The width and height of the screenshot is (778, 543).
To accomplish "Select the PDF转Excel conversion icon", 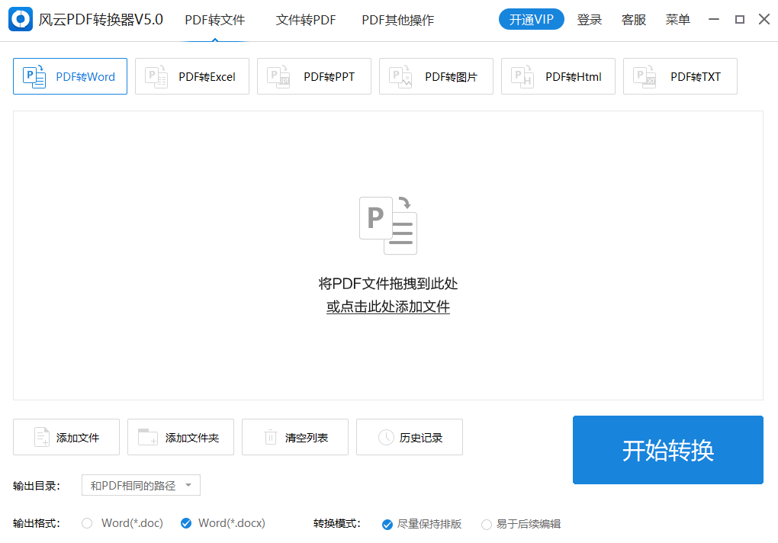I will pos(156,77).
